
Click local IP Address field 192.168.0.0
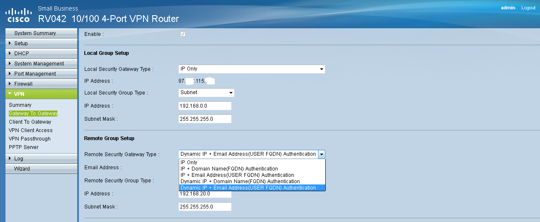(x=205, y=106)
